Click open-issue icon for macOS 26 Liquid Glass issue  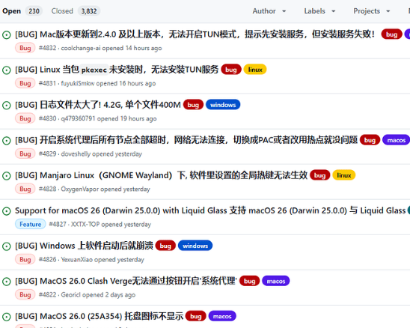pyautogui.click(x=7, y=211)
